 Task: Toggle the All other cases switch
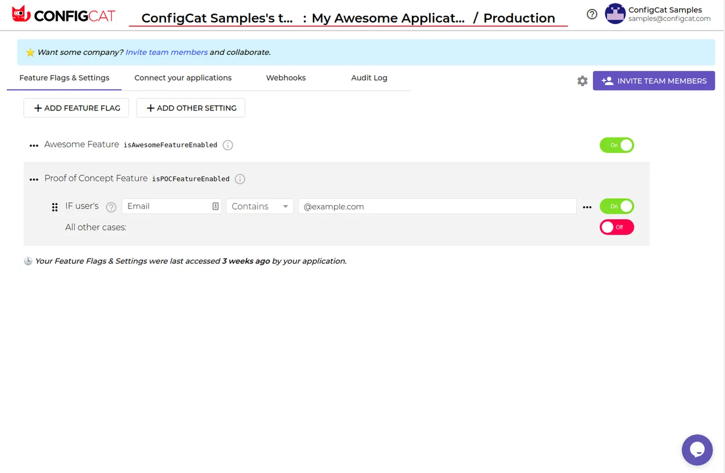coord(617,227)
